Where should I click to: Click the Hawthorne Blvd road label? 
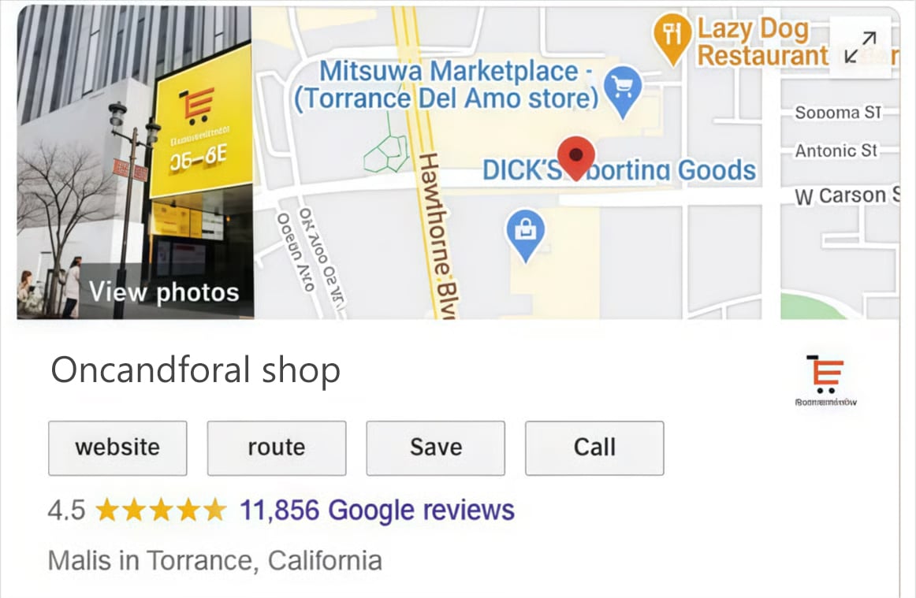pyautogui.click(x=440, y=236)
